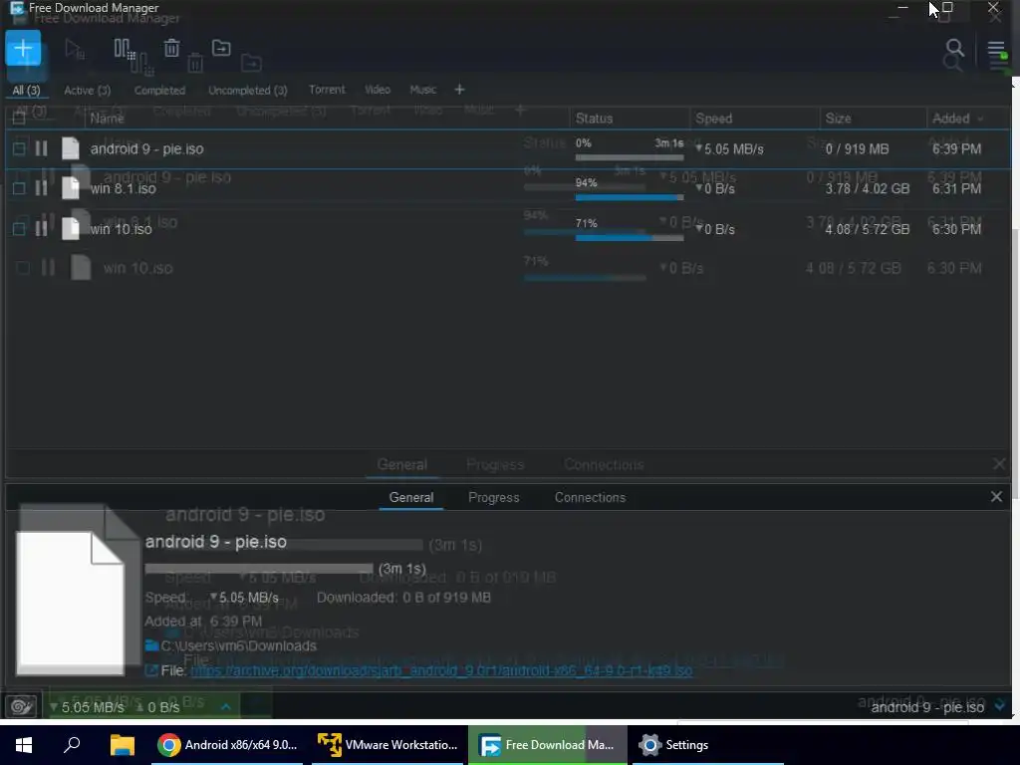Open the C:\Users\vm6\Downloads folder link
The image size is (1020, 765).
(x=238, y=645)
